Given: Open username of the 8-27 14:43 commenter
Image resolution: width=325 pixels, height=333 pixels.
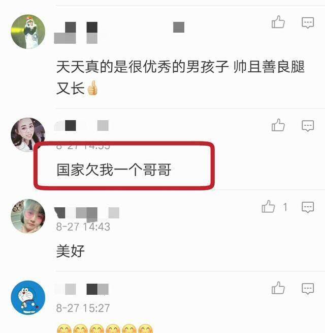Looking at the screenshot, I should pyautogui.click(x=87, y=213).
